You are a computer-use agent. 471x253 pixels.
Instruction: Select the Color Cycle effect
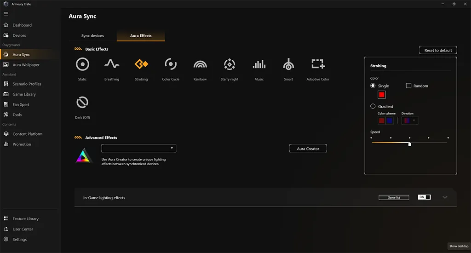pyautogui.click(x=171, y=64)
